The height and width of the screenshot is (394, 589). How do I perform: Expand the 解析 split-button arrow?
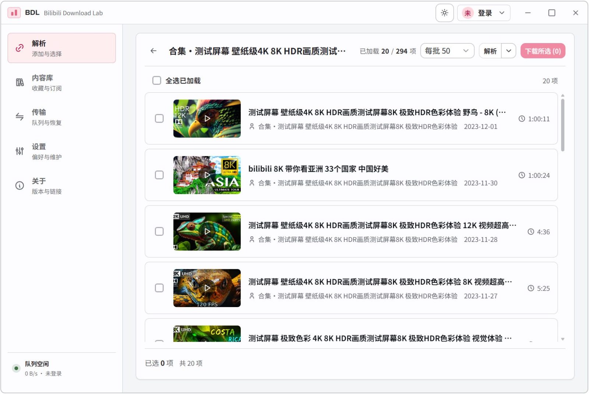pyautogui.click(x=508, y=51)
